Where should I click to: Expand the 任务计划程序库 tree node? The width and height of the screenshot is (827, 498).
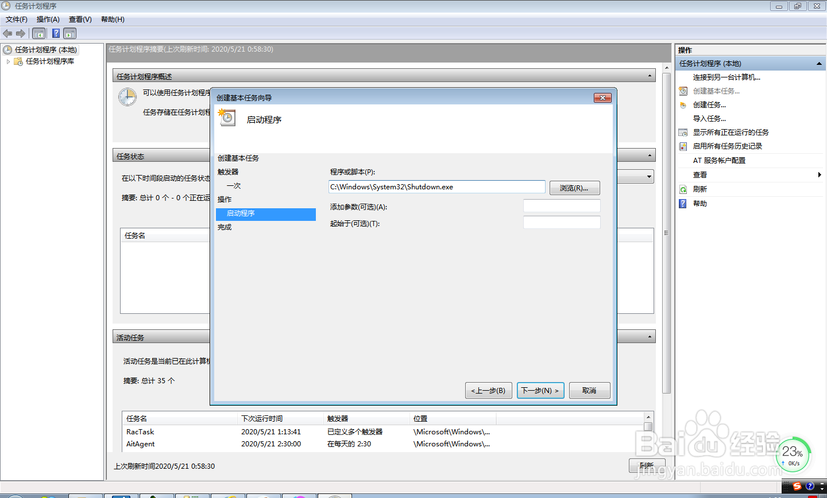8,61
